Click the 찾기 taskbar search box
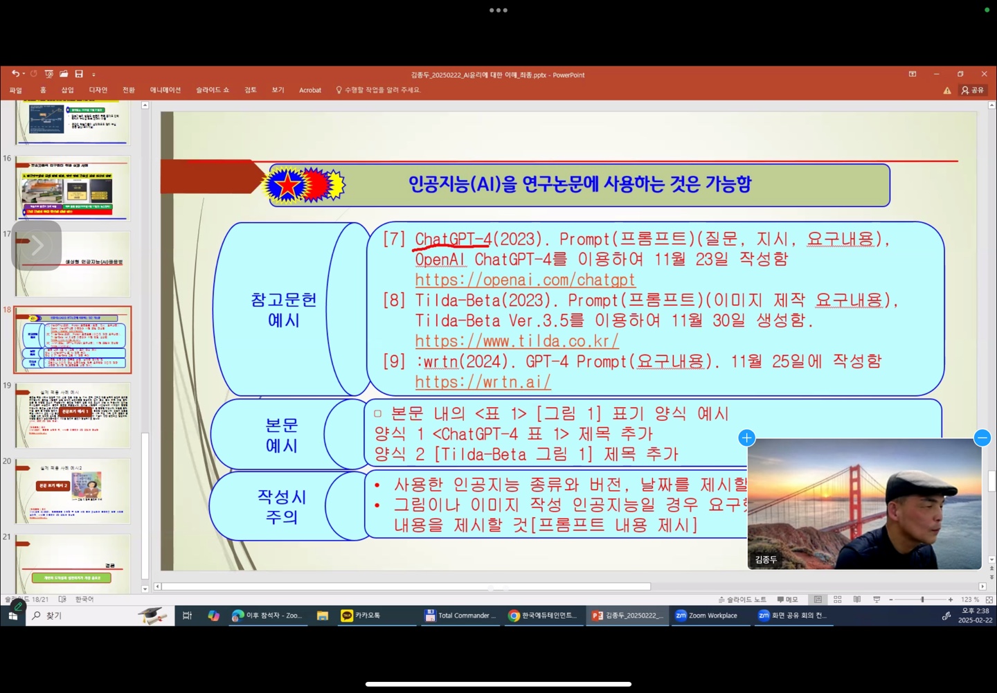The height and width of the screenshot is (693, 997). point(100,615)
